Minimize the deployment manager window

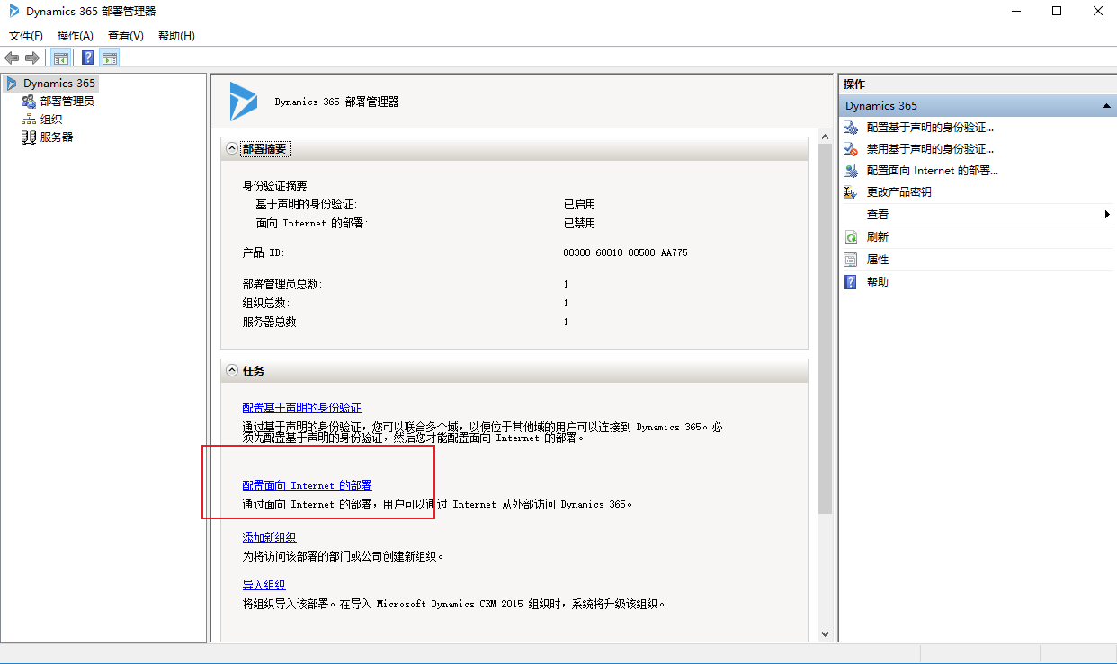tap(1015, 12)
